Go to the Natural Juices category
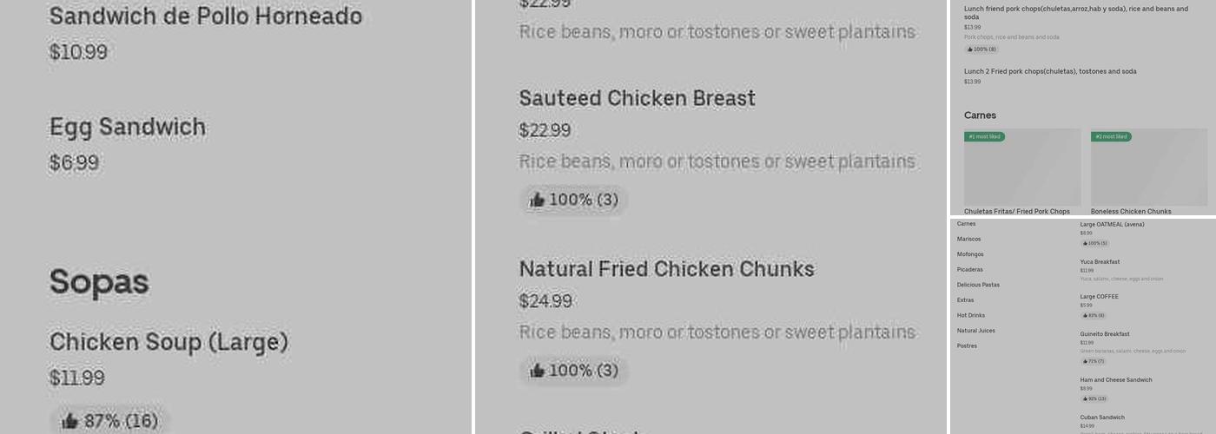 [x=975, y=331]
